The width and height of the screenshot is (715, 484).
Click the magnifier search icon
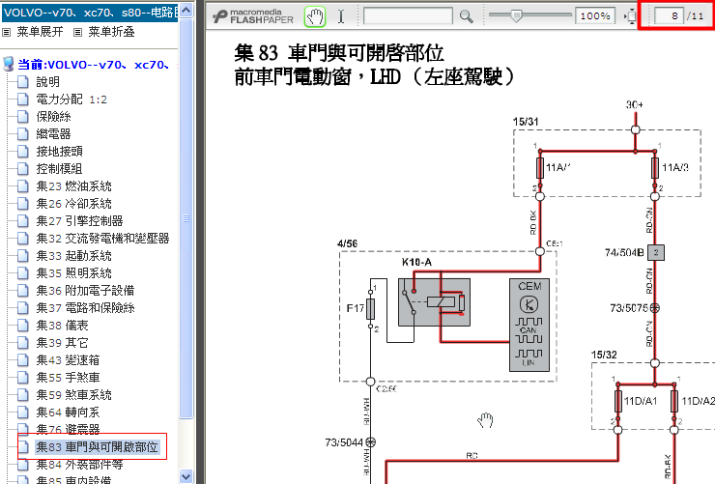466,16
